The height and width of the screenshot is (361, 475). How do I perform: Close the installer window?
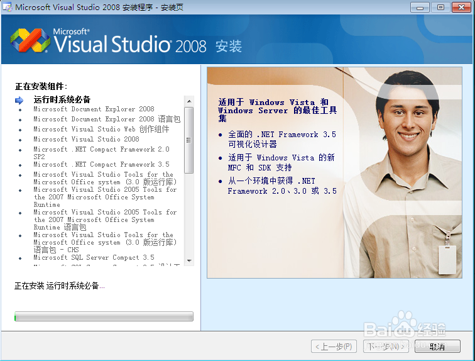tap(461, 8)
